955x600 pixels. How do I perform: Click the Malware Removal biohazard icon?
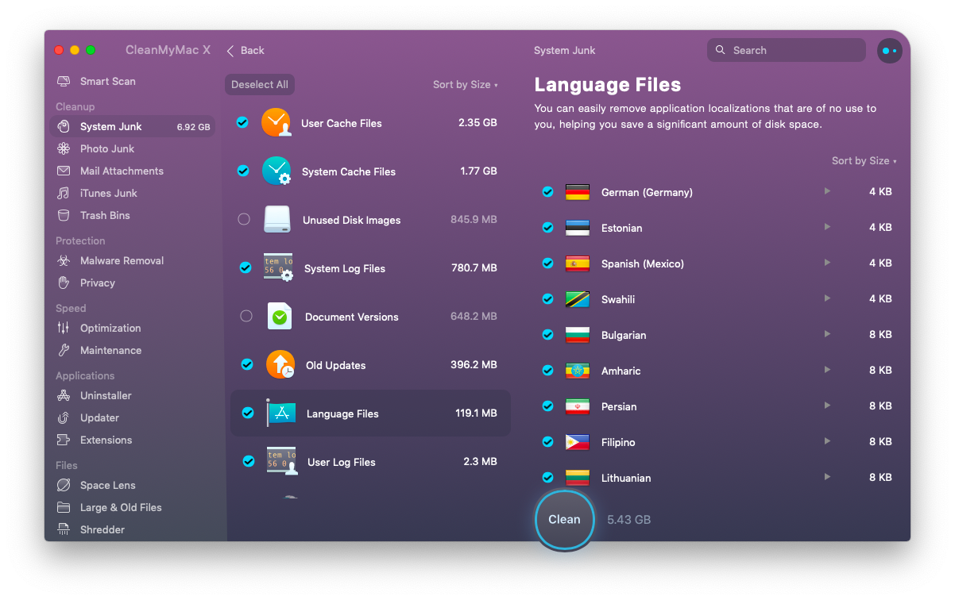tap(64, 261)
